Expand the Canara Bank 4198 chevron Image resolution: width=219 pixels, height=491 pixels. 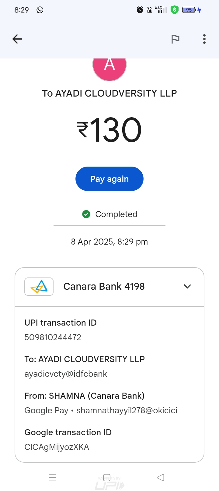pyautogui.click(x=187, y=286)
